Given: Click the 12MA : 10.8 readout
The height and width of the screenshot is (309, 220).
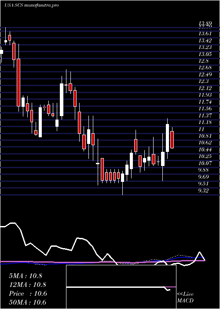Looking at the screenshot, I should click(27, 285).
